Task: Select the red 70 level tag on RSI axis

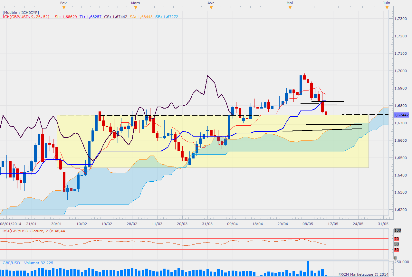Action: [x=397, y=239]
